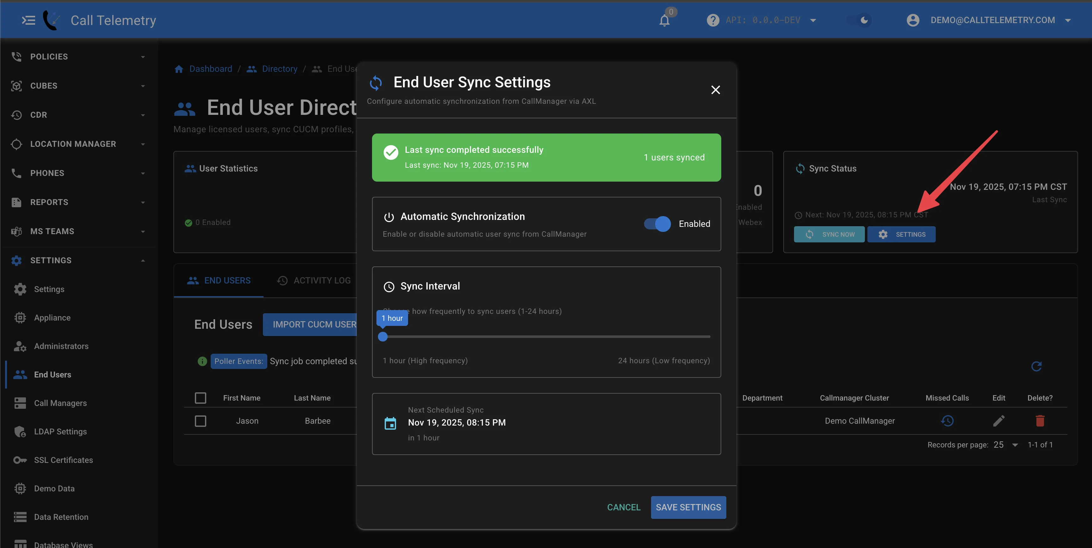Click the Sync Interval slider track

pyautogui.click(x=546, y=337)
